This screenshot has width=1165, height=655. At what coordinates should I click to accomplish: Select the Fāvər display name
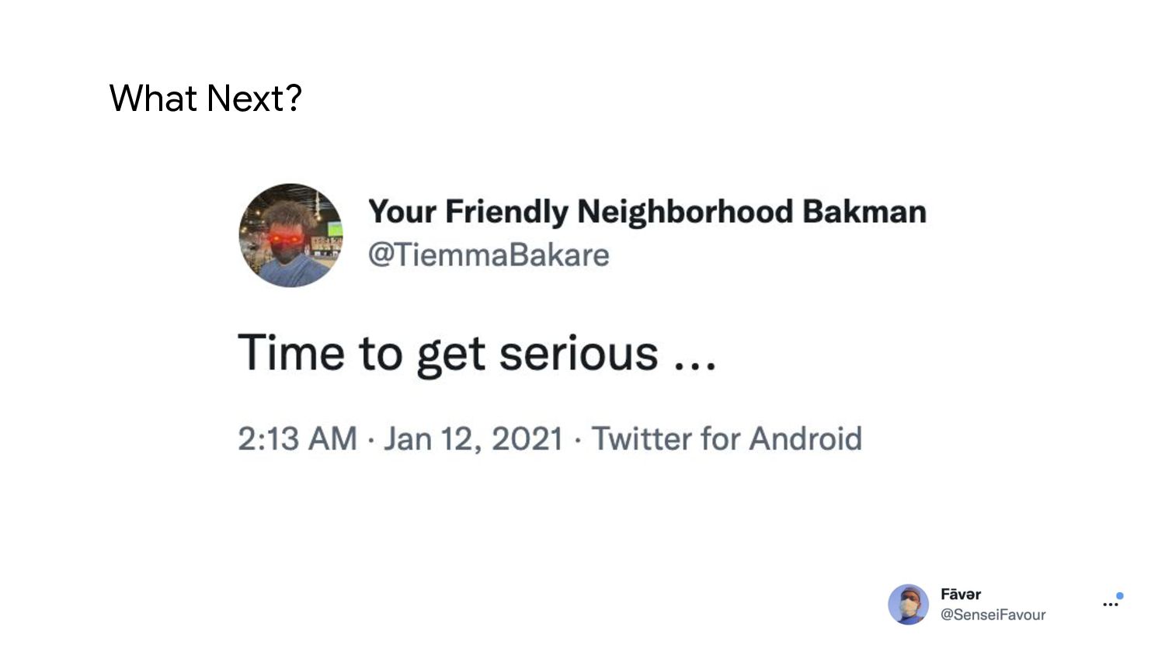pyautogui.click(x=961, y=594)
